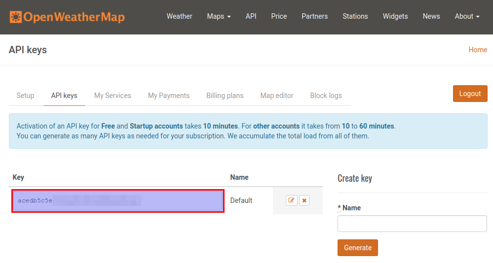Click the Create key heading
Viewport: 493px width, 263px height.
click(355, 178)
